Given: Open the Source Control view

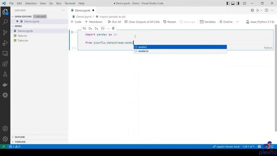Looking at the screenshot, I should 5,32.
